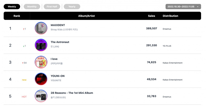Expand the 2022.10.30~2022.11.05 date dropdown
206x106 pixels.
(183, 7)
